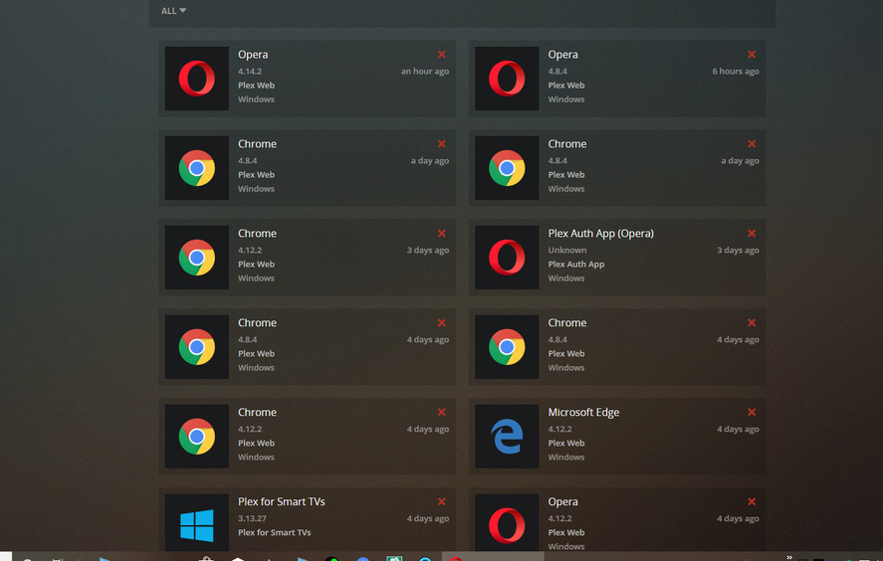Remove Chrome 4.12.2 from 3 days ago
883x561 pixels.
442,234
